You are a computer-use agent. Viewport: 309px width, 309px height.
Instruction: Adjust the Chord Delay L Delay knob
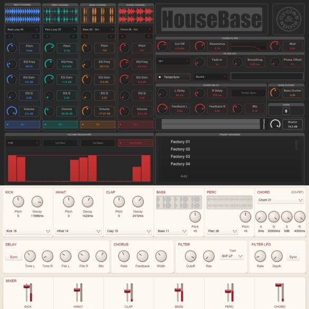pyautogui.click(x=162, y=93)
